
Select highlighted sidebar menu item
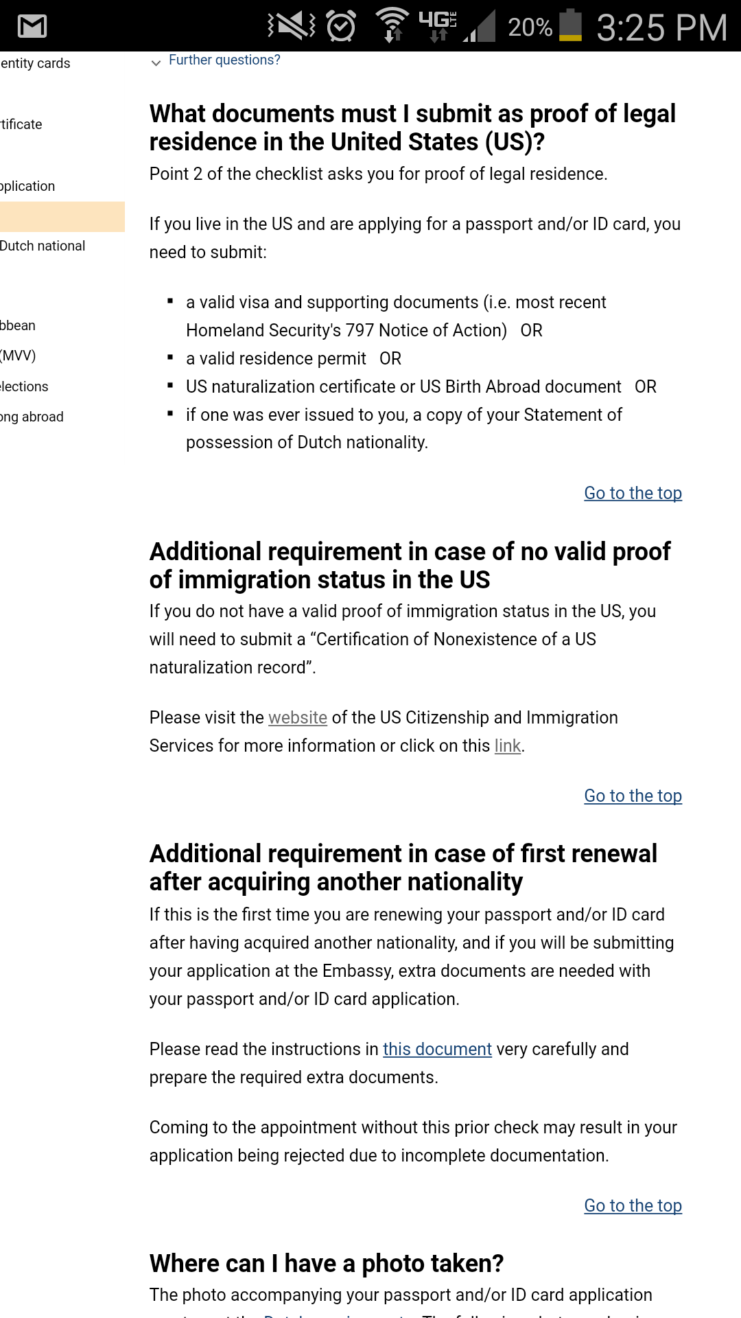click(62, 217)
